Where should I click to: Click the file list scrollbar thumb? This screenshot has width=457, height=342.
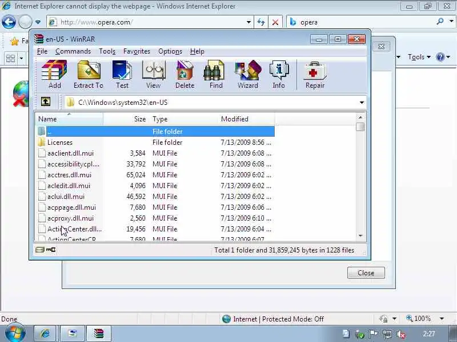(x=360, y=127)
